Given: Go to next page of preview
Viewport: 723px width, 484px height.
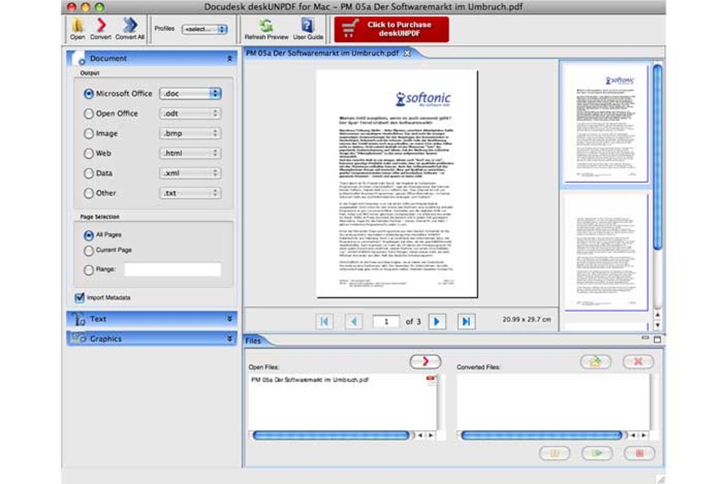Looking at the screenshot, I should point(437,321).
